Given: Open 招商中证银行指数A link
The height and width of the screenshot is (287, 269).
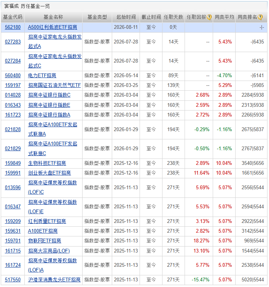Looking at the screenshot, I should [49, 115].
